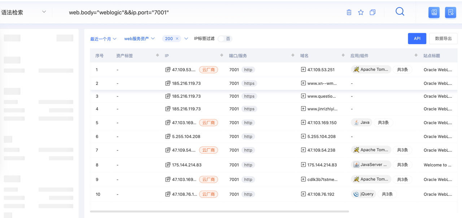Click 共3条 next to the JavaServer tag

coord(402,165)
